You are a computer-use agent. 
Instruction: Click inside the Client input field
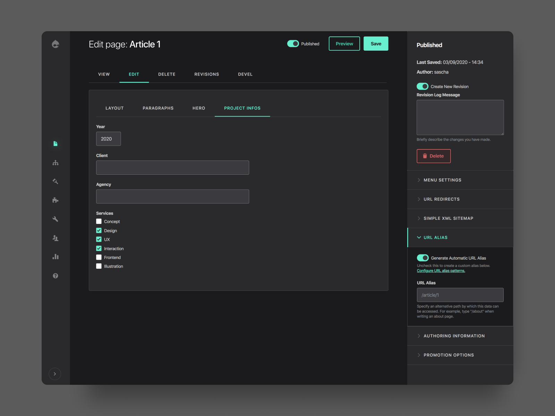coord(172,167)
